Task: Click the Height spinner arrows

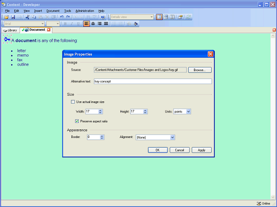Action: click(145, 111)
